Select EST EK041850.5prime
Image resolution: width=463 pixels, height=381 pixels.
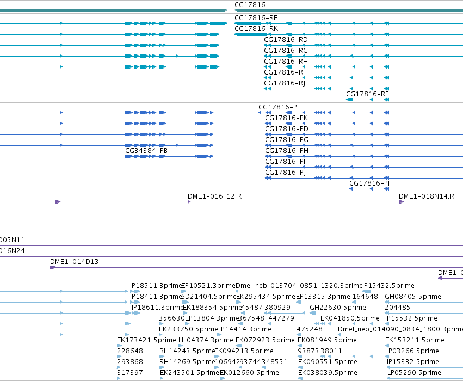[x=350, y=318]
